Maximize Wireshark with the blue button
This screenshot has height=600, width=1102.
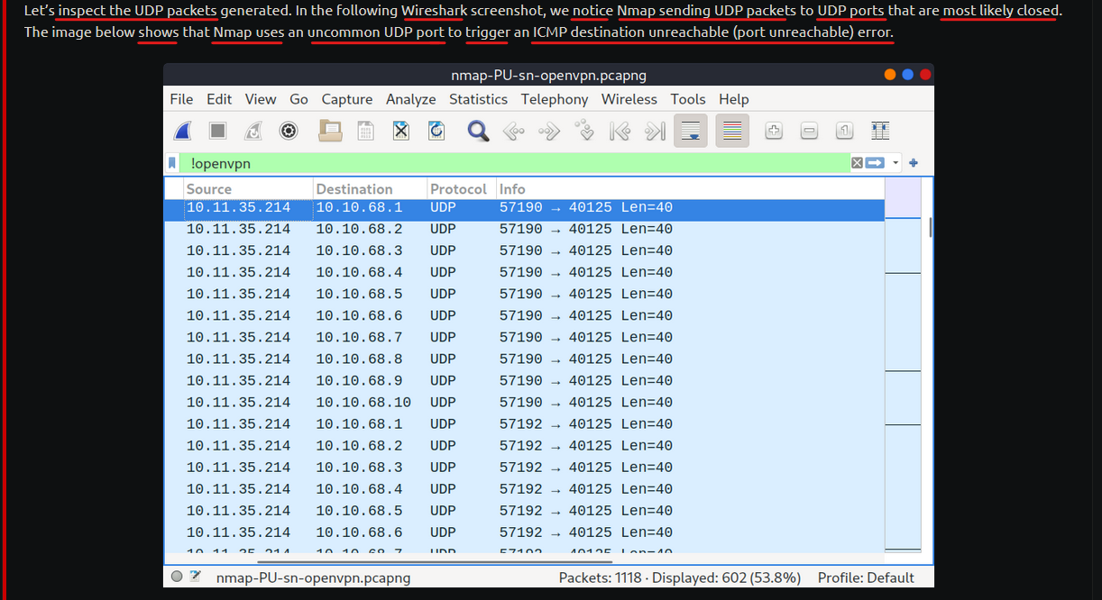coord(908,75)
